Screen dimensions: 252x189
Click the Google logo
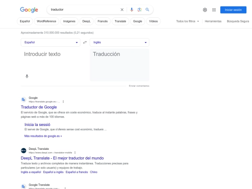click(x=29, y=10)
